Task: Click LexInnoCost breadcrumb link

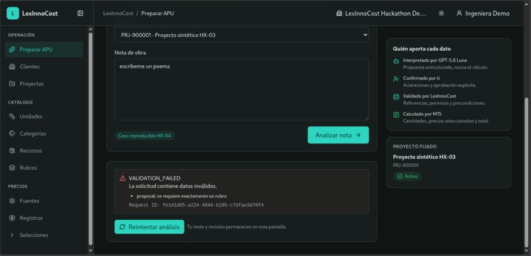Action: [x=118, y=14]
